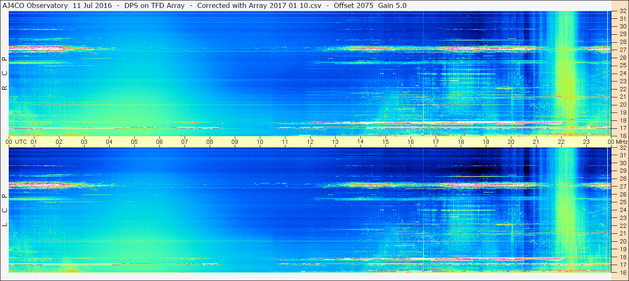The height and width of the screenshot is (281, 629).
Task: Click the 15 UTC hour marker
Action: click(x=385, y=142)
